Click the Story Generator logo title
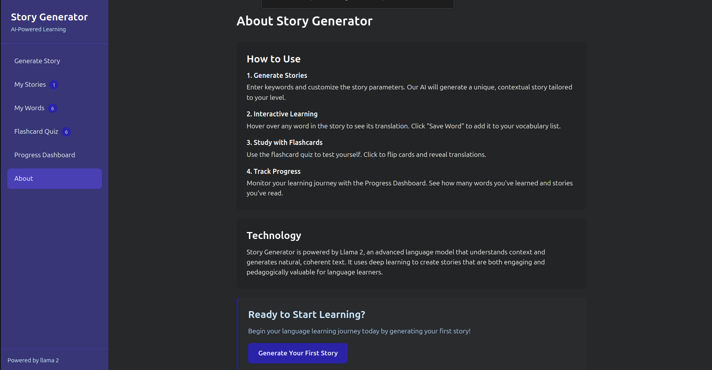Screen dimensions: 712x370 pyautogui.click(x=49, y=17)
